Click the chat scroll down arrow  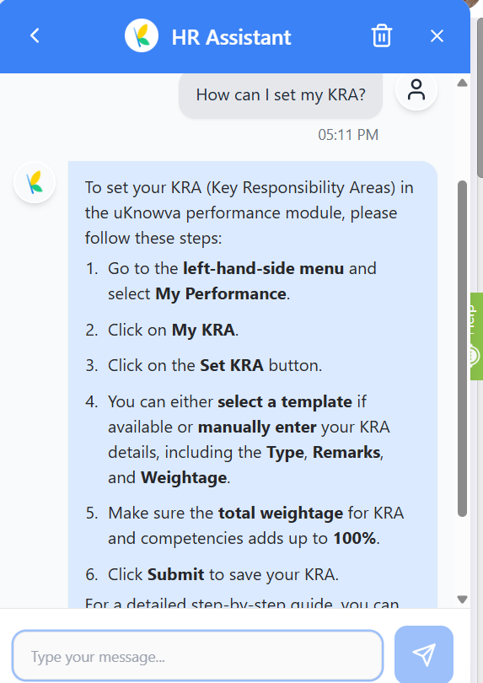click(462, 600)
